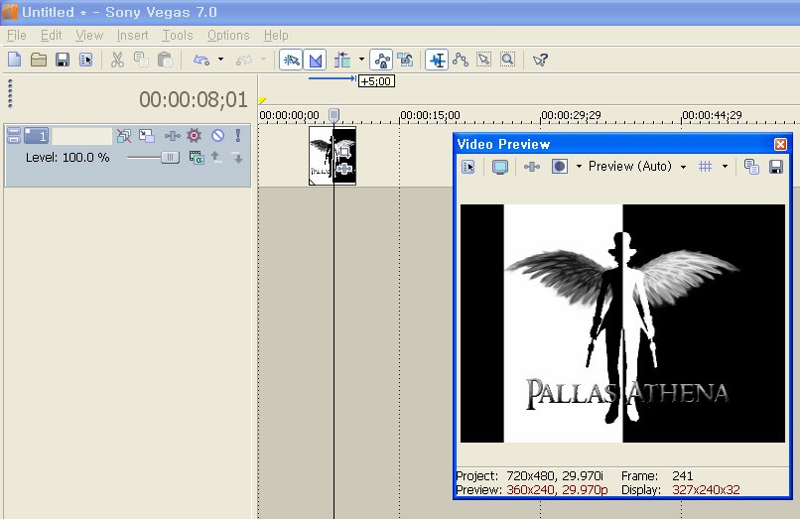Image resolution: width=800 pixels, height=519 pixels.
Task: Click the greyed-out Redo icon
Action: pos(244,60)
